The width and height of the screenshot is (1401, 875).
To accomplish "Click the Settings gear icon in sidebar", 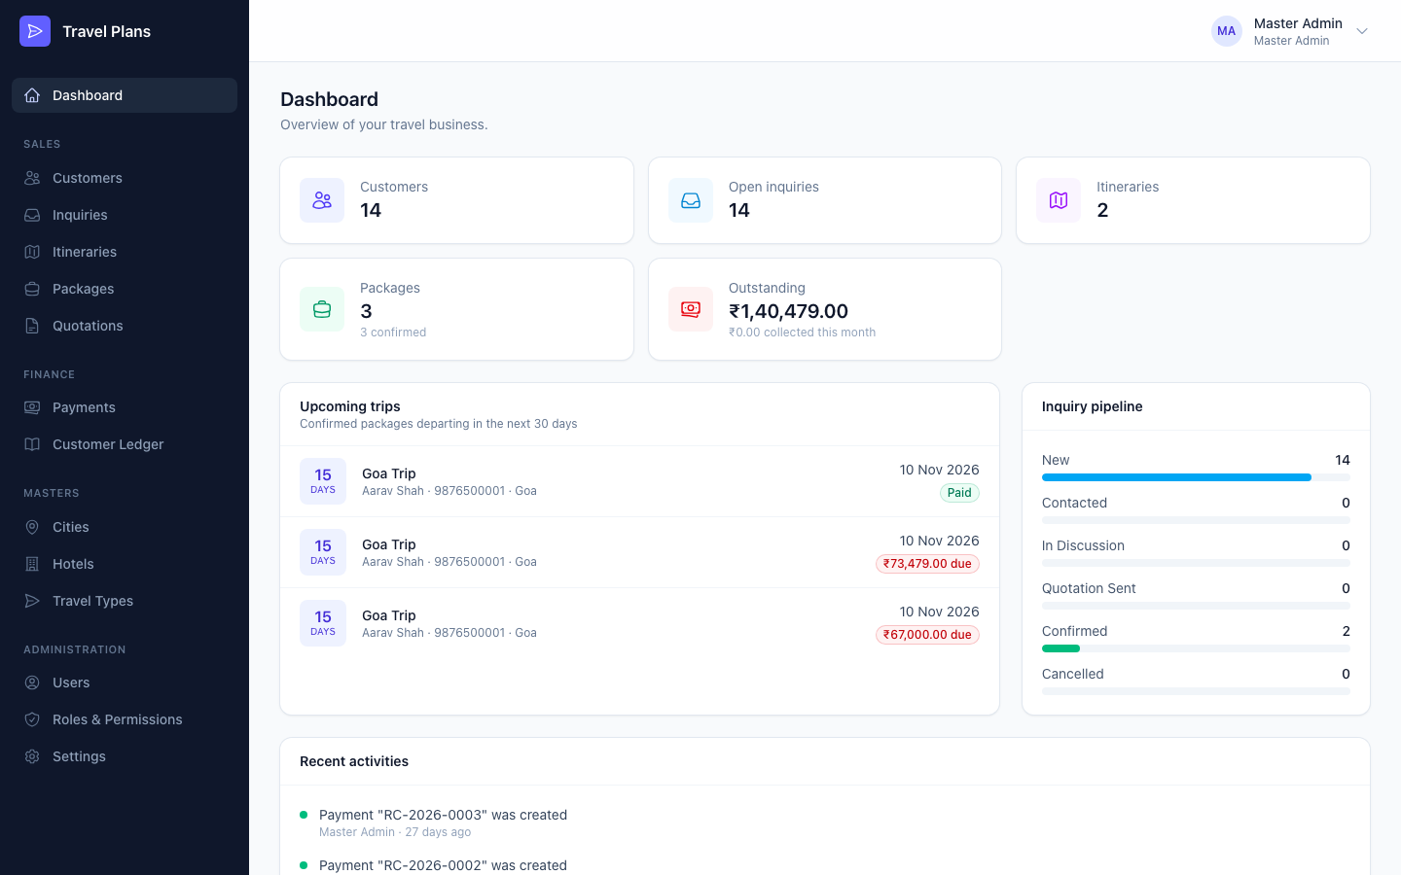I will click(32, 756).
